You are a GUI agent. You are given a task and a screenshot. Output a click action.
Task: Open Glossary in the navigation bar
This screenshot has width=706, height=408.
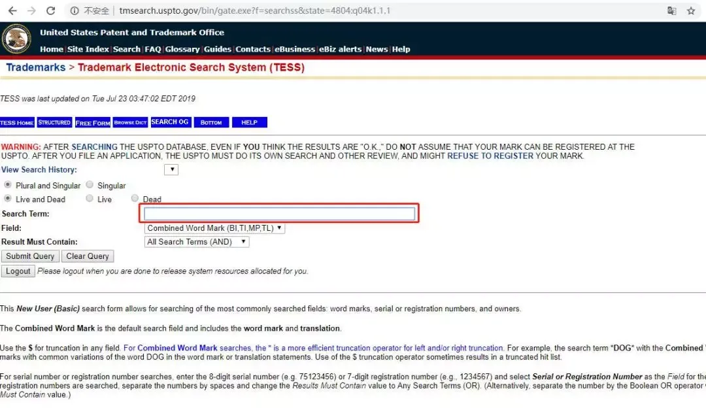pos(182,49)
